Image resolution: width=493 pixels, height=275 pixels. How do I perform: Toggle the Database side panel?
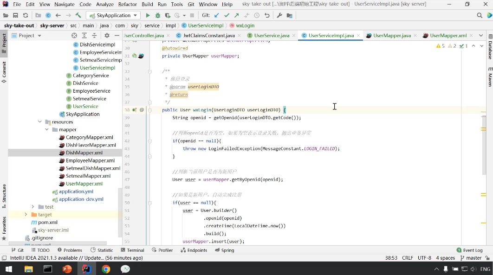pyautogui.click(x=490, y=47)
